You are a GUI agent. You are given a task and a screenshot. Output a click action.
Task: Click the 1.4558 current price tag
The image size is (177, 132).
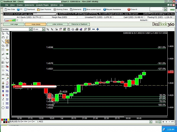171,72
